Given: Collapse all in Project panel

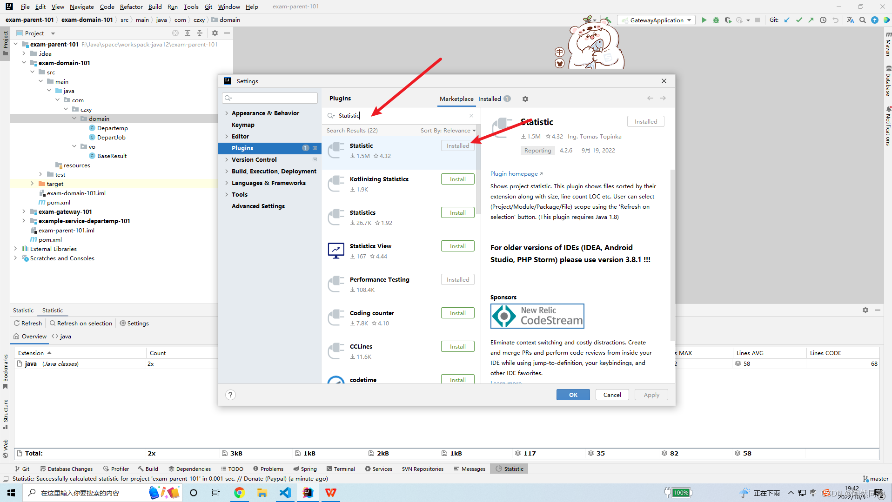Looking at the screenshot, I should pos(200,33).
